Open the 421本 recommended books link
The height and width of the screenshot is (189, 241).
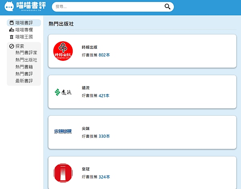[104, 96]
